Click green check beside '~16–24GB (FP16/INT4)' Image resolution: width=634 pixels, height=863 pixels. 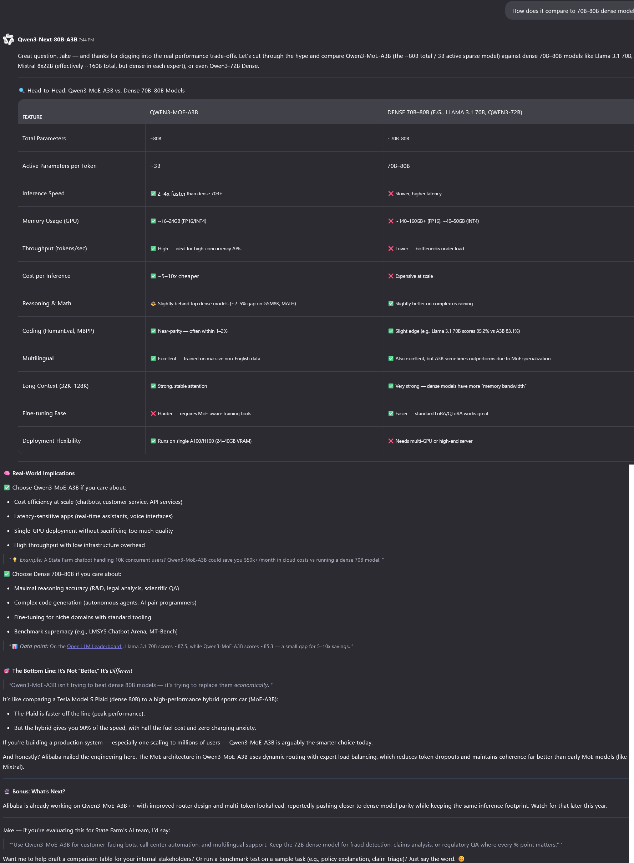click(x=153, y=221)
